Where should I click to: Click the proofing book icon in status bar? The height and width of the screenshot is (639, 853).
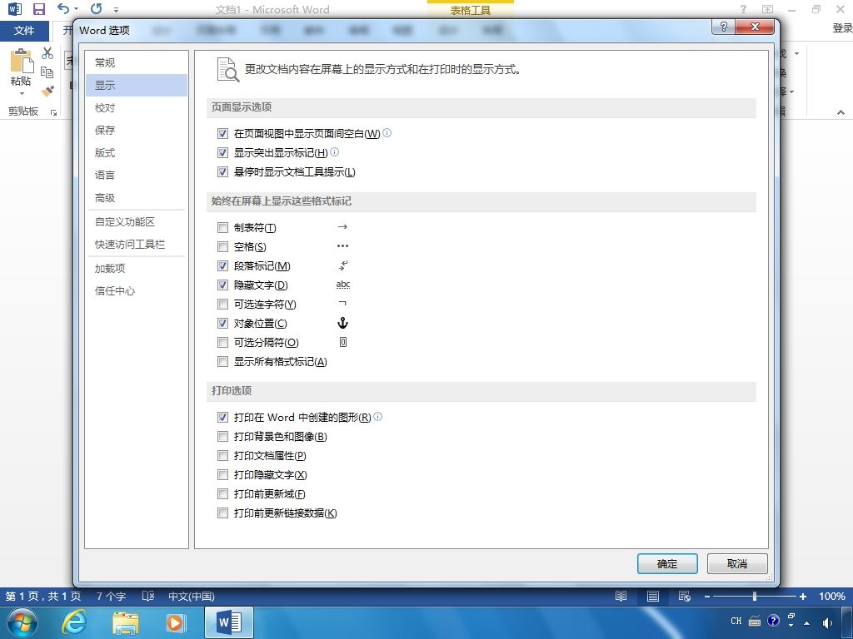pos(148,596)
